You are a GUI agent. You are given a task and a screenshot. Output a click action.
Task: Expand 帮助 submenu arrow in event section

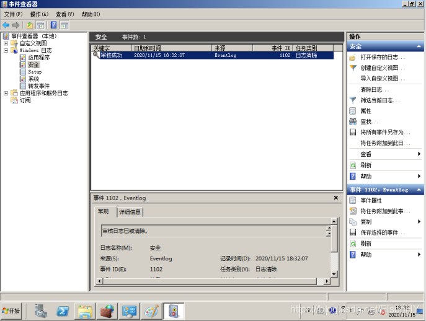tap(419, 255)
